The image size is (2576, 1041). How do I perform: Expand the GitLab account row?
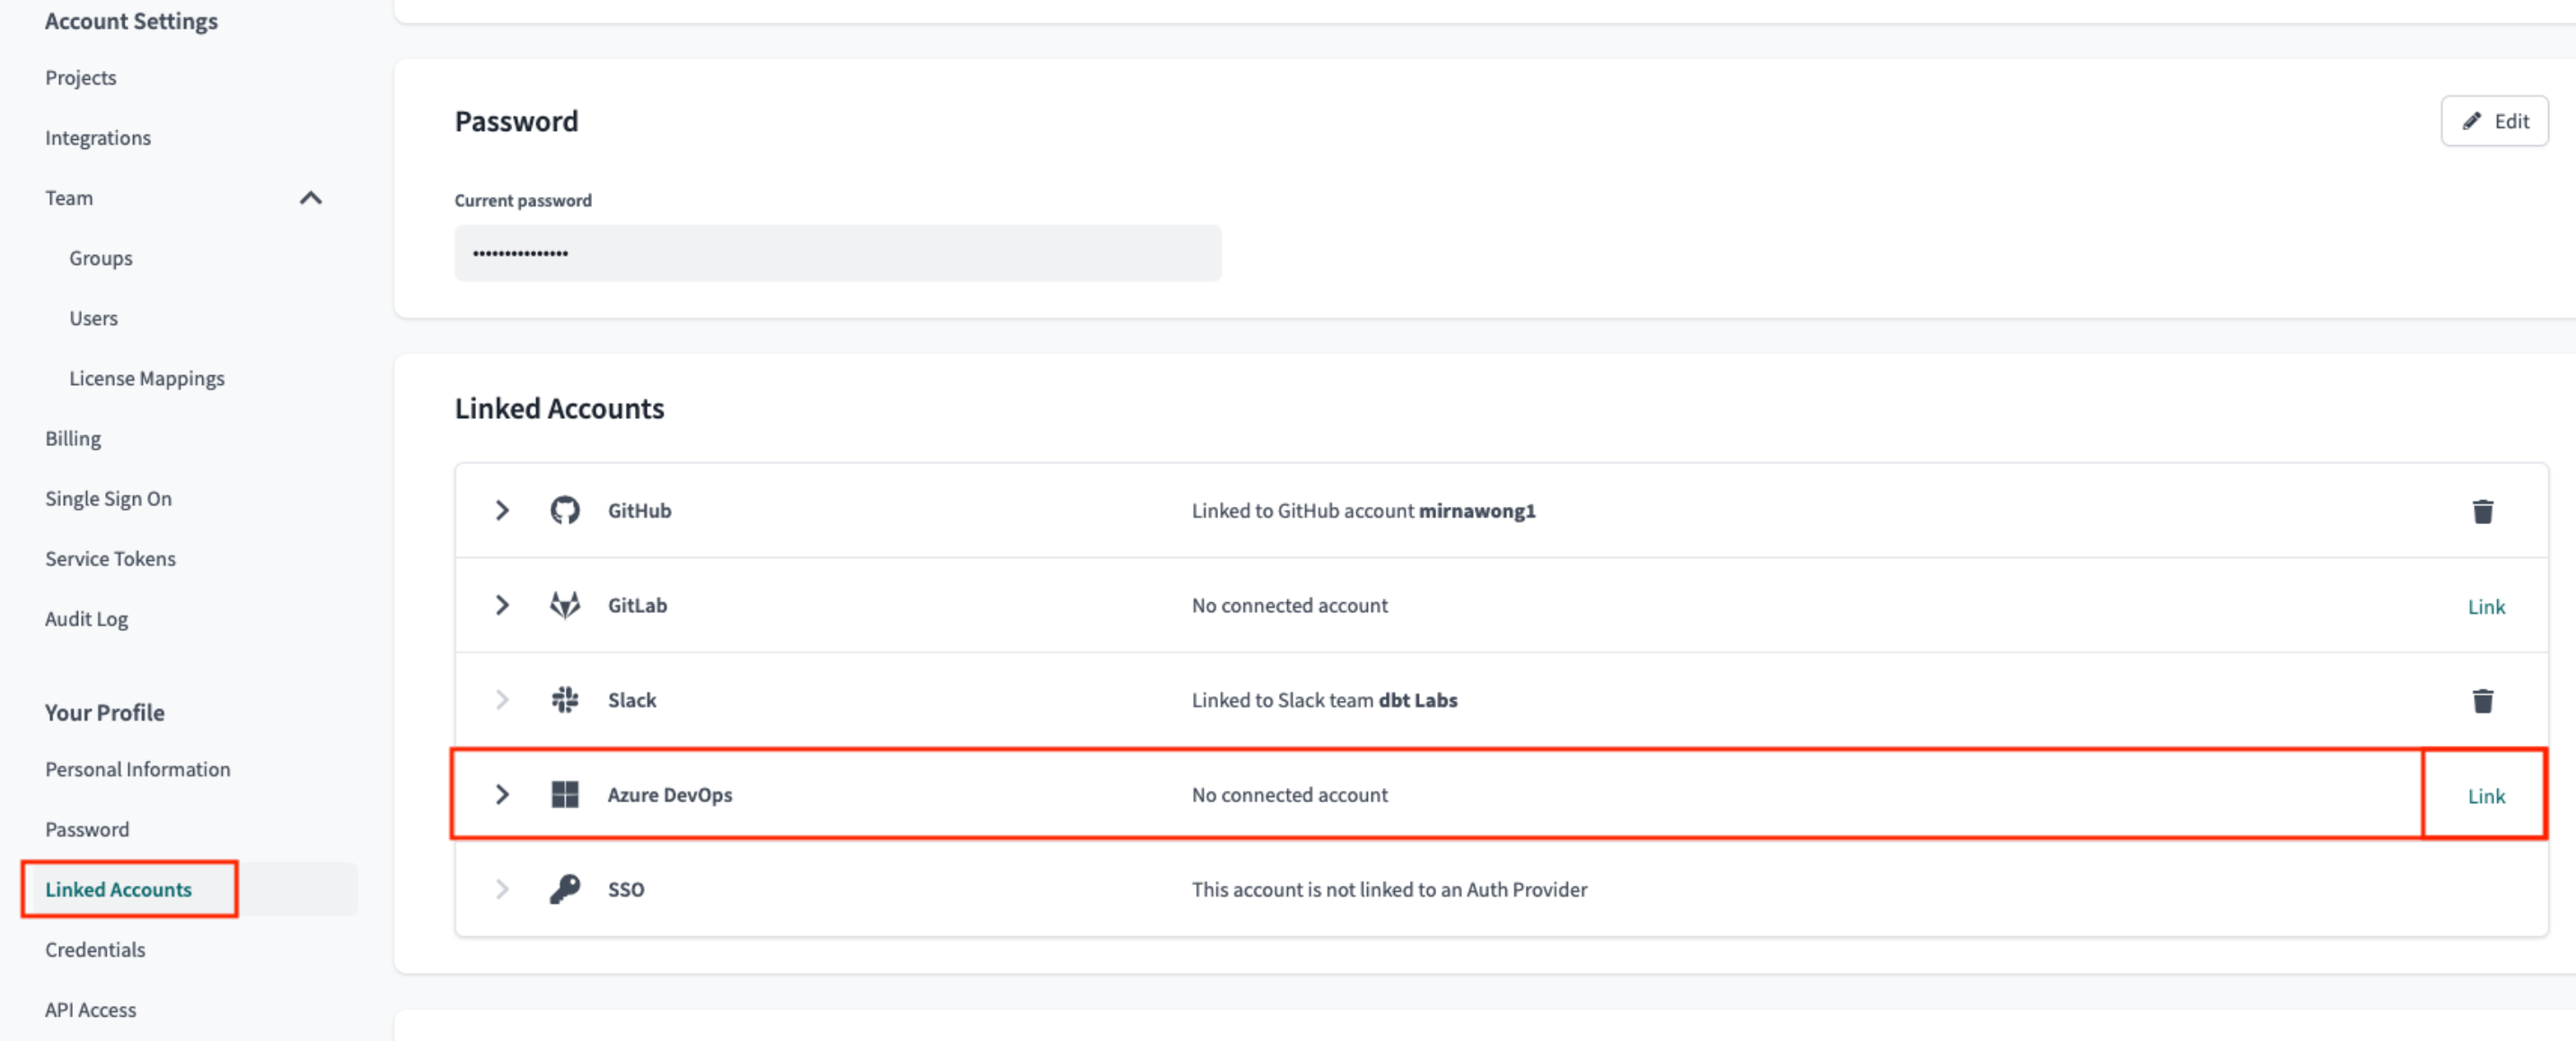[502, 606]
